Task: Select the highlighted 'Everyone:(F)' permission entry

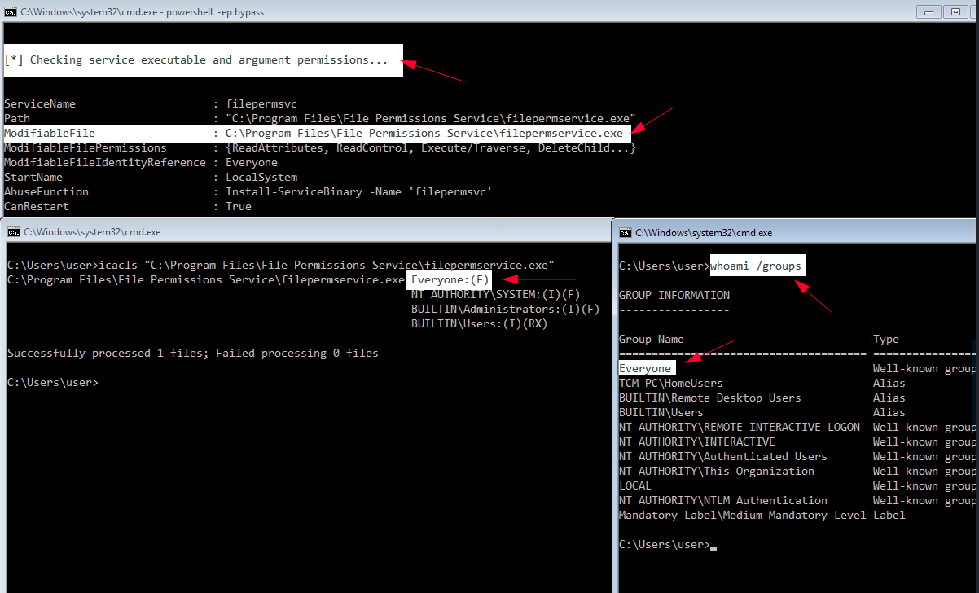Action: tap(447, 279)
